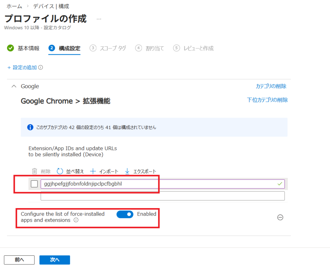This screenshot has width=330, height=267.
Task: Click the 下位カテゴリの削除 link
Action: click(x=267, y=100)
